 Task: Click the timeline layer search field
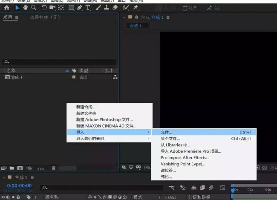click(101, 188)
